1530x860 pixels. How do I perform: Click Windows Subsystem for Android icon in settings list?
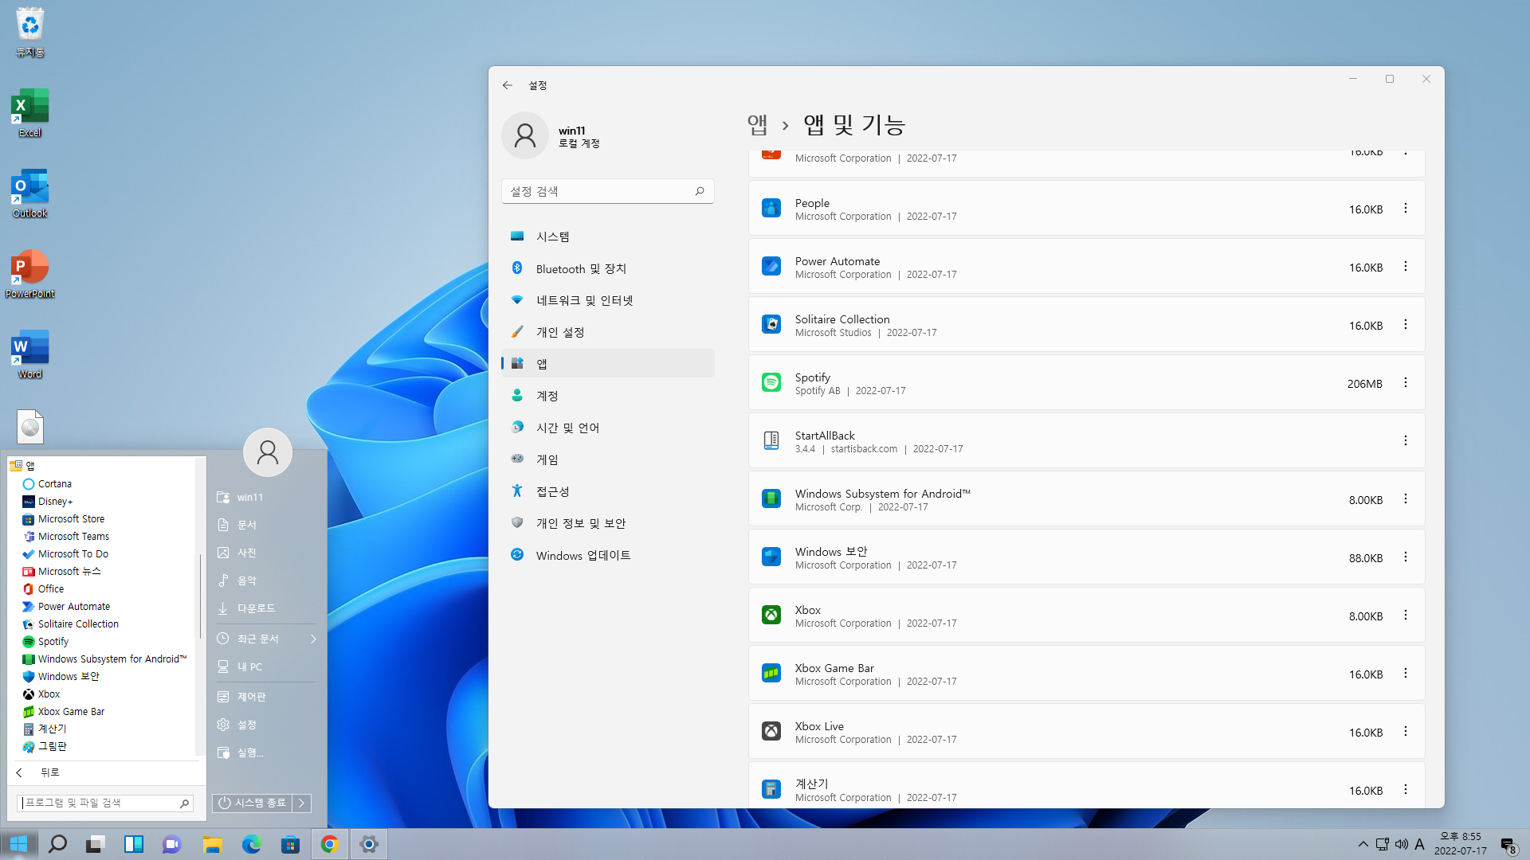pyautogui.click(x=771, y=499)
